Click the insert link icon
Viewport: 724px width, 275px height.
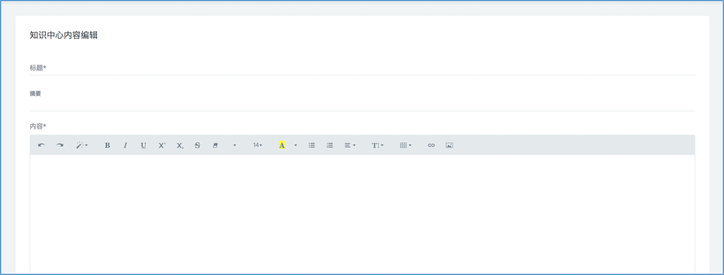point(431,145)
